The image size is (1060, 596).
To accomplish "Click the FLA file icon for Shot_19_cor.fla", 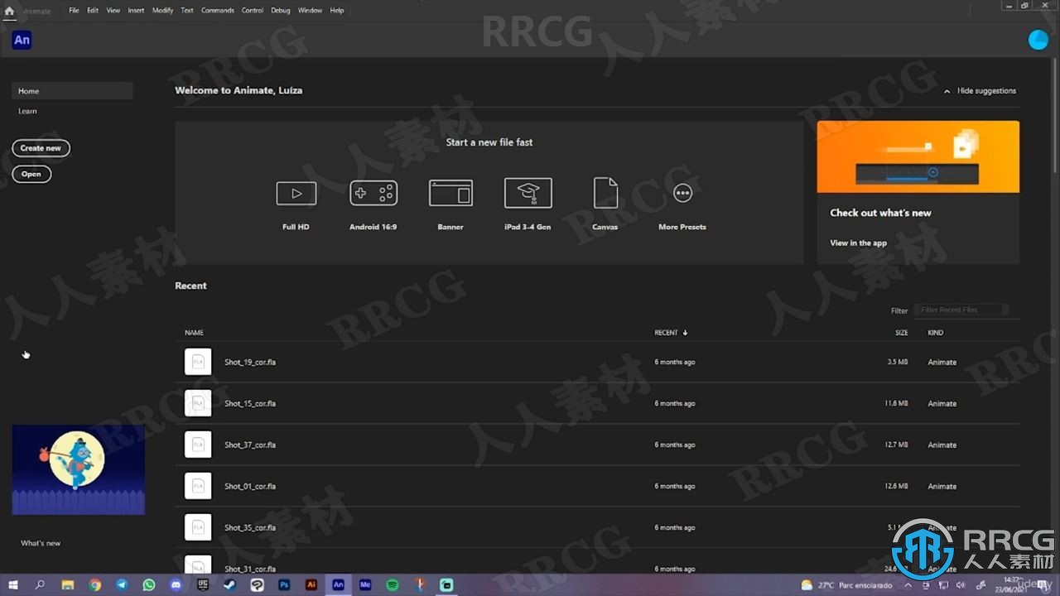I will [x=198, y=362].
